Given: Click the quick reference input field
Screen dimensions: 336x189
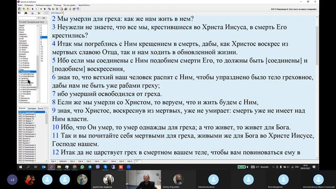Looking at the screenshot, I should pos(27,18).
